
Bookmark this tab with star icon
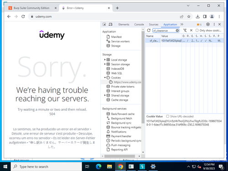189,16
